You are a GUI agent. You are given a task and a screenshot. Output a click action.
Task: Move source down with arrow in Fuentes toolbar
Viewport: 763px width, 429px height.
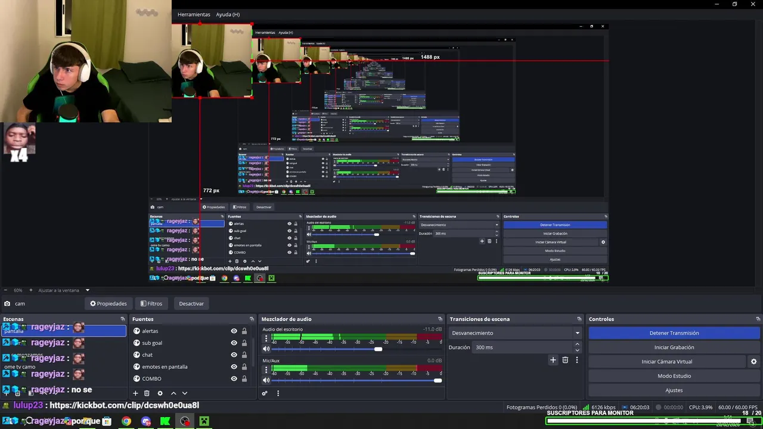click(184, 393)
